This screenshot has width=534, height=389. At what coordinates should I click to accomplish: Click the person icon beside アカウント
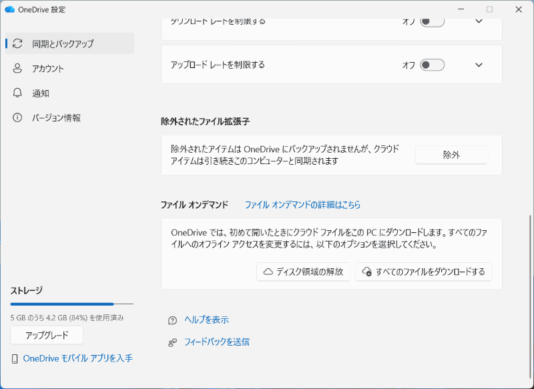click(17, 69)
